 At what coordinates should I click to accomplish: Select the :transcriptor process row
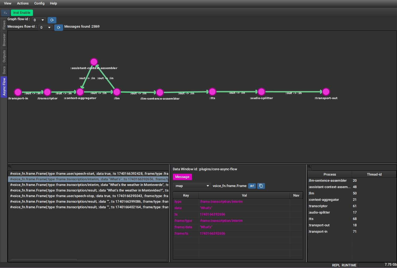[x=352, y=206]
